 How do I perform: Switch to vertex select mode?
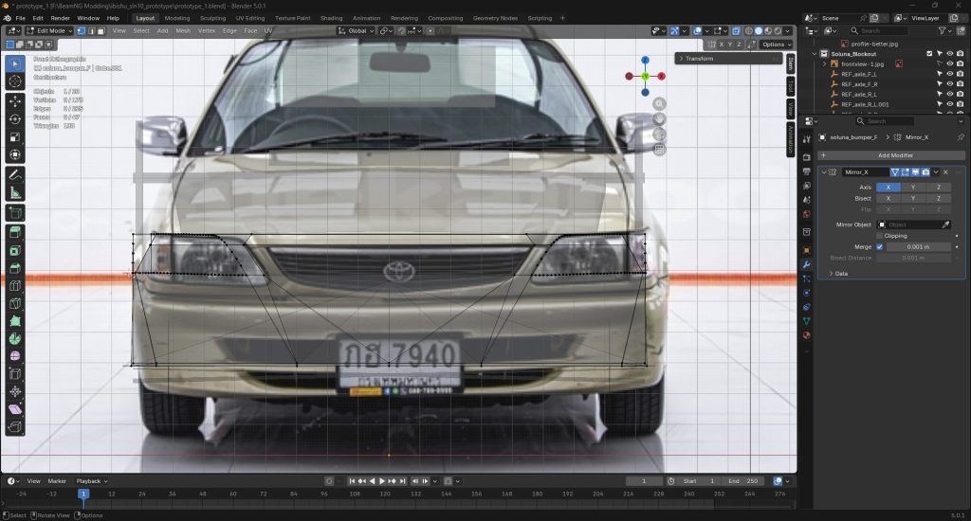click(82, 30)
